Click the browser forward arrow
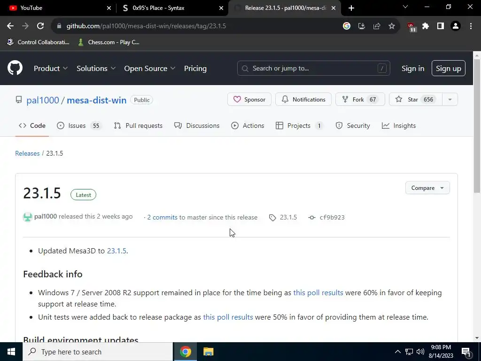The width and height of the screenshot is (481, 361). [x=25, y=26]
